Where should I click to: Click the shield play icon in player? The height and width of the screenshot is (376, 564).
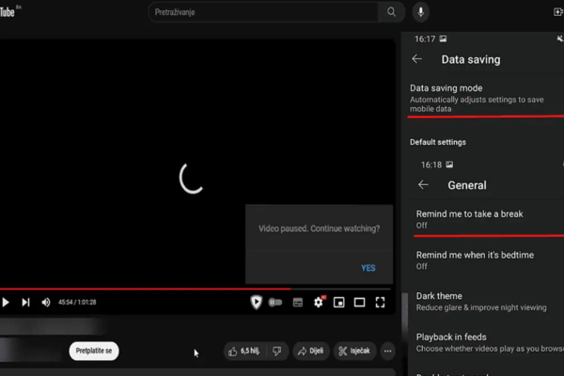[x=256, y=303]
